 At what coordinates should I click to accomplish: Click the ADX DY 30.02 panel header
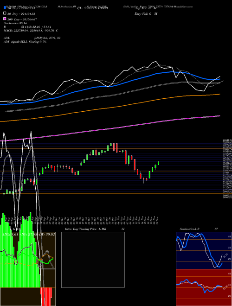28,235
